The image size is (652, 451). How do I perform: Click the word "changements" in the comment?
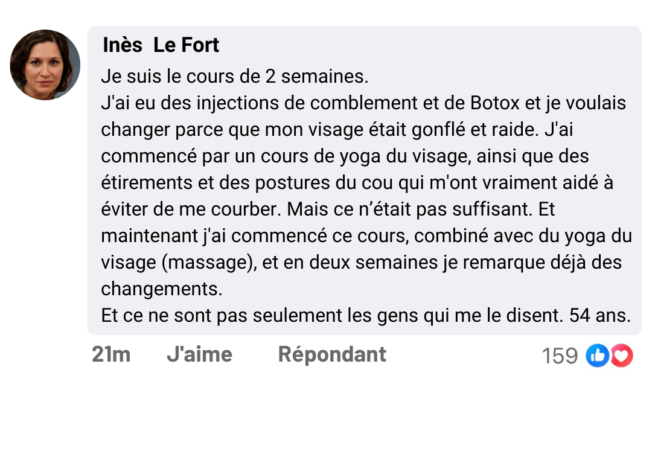point(162,289)
